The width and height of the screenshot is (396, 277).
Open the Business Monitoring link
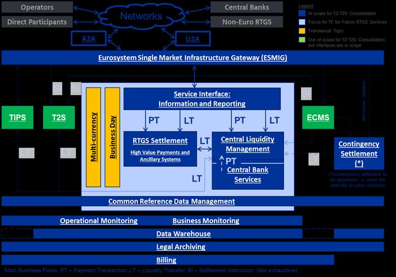tap(206, 221)
